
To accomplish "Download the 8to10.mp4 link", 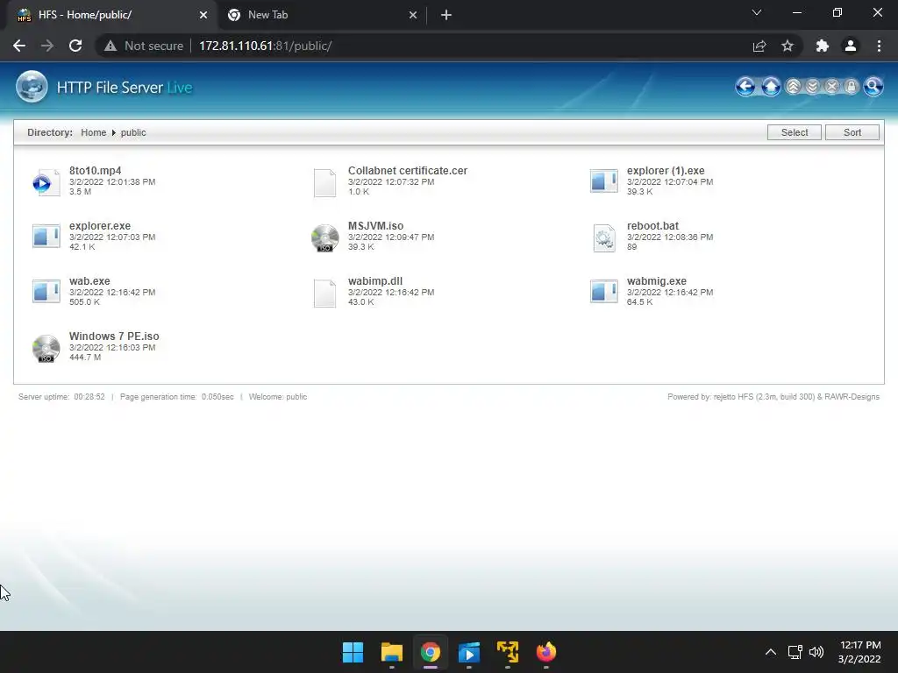I will 95,171.
